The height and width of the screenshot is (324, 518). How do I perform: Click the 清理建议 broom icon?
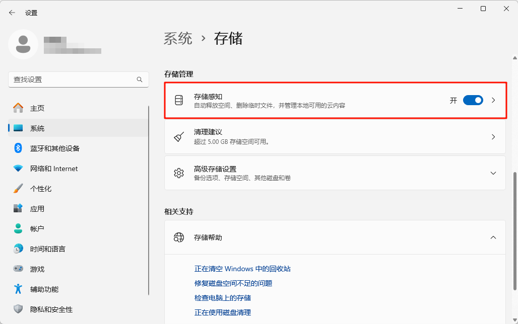(179, 137)
